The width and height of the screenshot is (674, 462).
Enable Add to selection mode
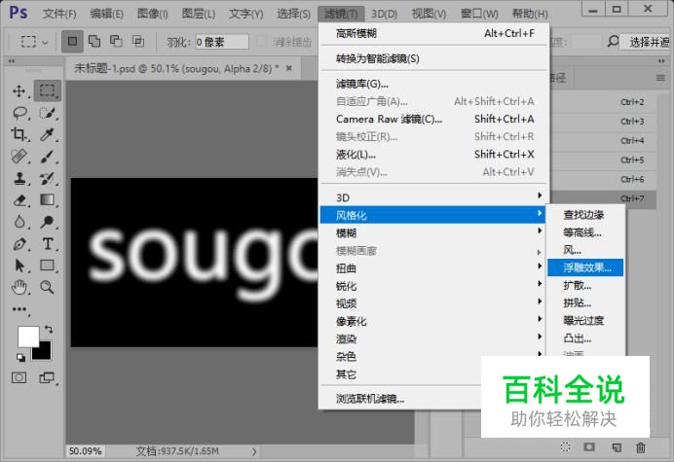tap(94, 41)
